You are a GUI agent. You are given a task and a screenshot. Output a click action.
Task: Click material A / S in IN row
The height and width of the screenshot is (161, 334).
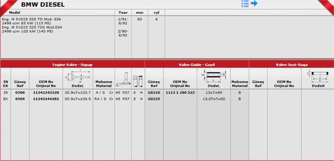(x=100, y=92)
